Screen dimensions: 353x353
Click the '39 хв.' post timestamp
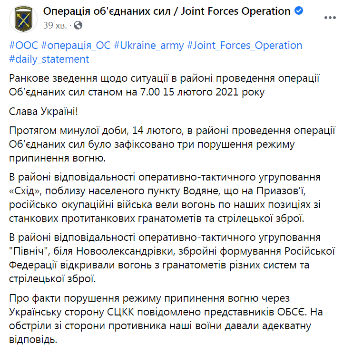(55, 24)
